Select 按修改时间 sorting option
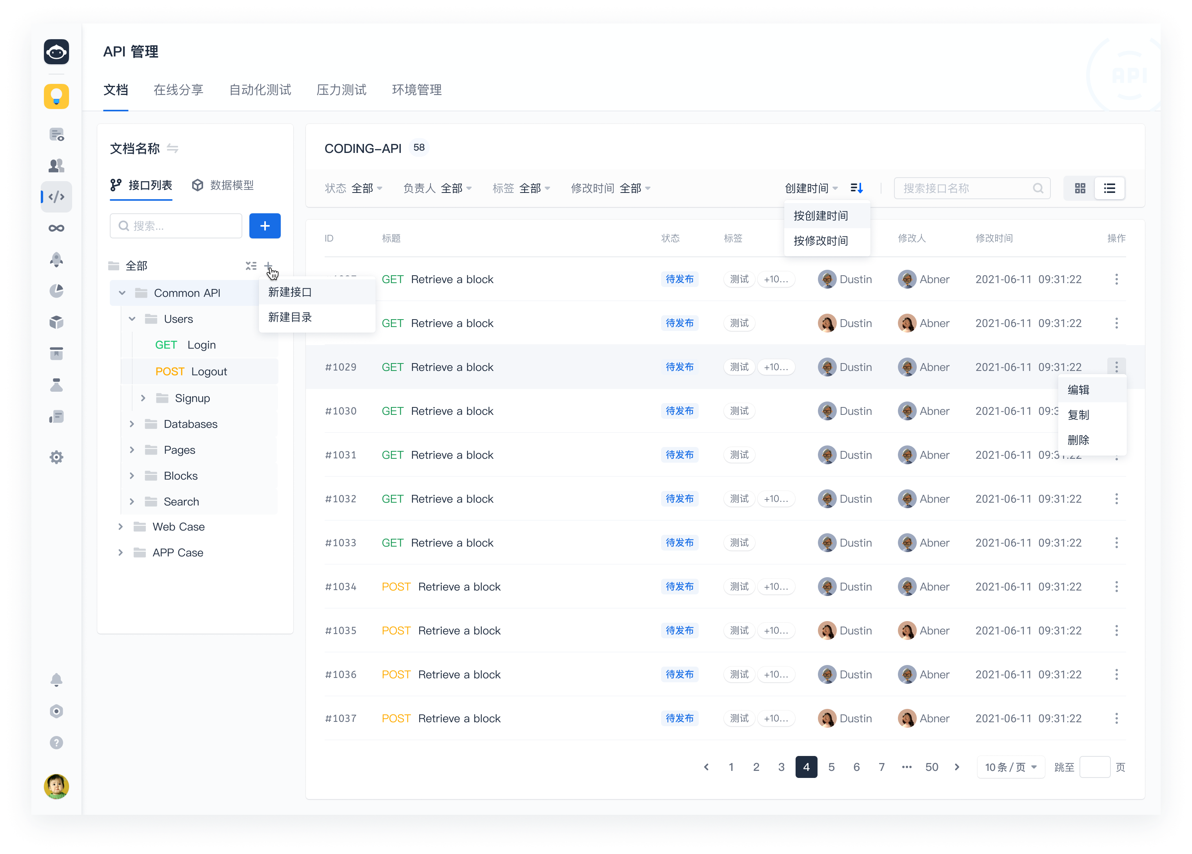 tap(820, 241)
